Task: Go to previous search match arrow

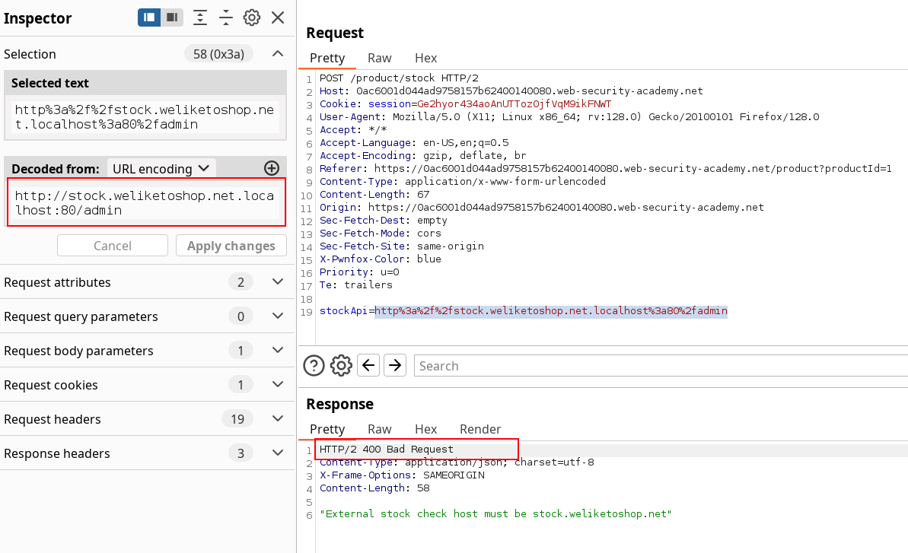Action: 368,366
